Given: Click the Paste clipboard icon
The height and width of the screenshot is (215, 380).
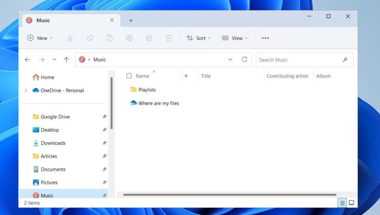Looking at the screenshot, I should pos(110,38).
